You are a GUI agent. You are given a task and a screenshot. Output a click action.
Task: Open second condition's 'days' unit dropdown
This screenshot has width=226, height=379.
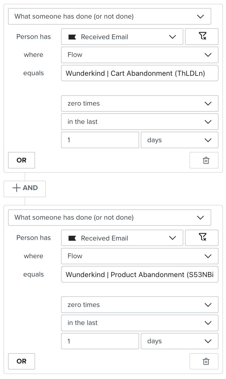point(180,341)
